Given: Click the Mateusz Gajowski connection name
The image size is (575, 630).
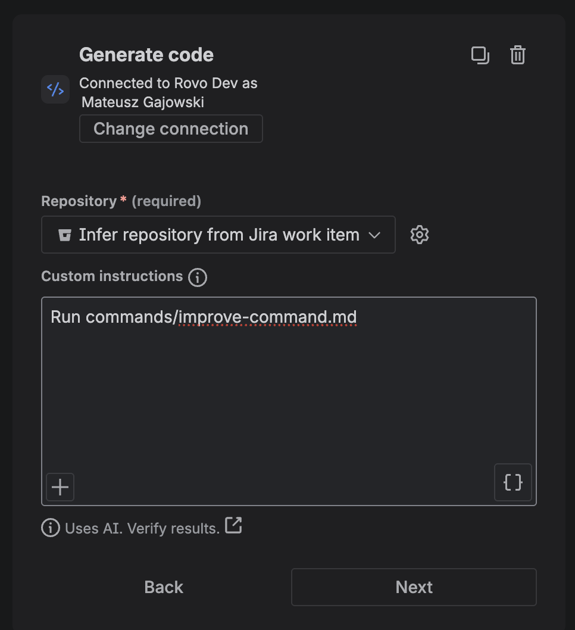Looking at the screenshot, I should [x=143, y=102].
